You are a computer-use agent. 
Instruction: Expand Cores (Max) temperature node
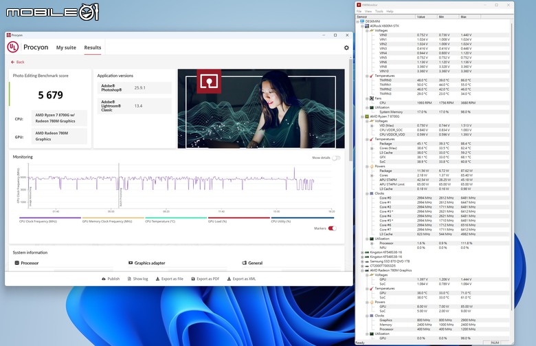(x=372, y=148)
